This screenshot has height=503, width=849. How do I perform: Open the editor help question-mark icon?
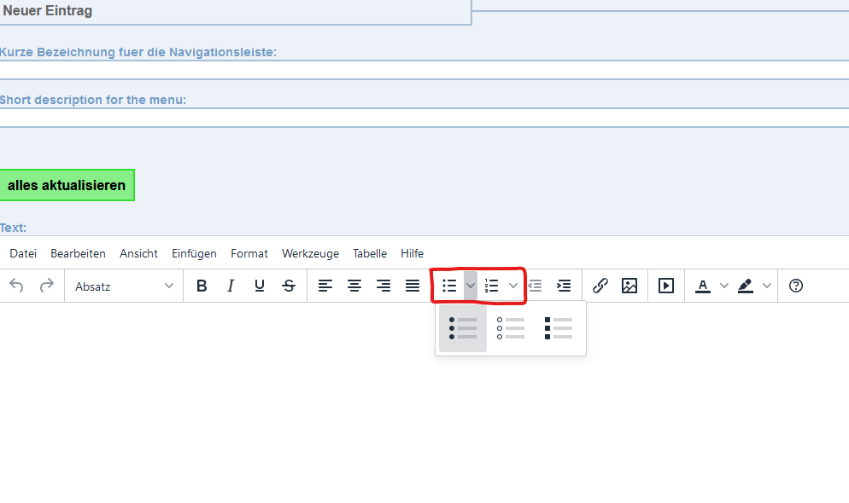(x=796, y=286)
